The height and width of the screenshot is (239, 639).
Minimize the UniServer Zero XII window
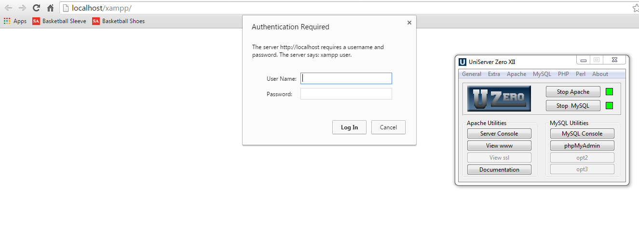(x=584, y=60)
